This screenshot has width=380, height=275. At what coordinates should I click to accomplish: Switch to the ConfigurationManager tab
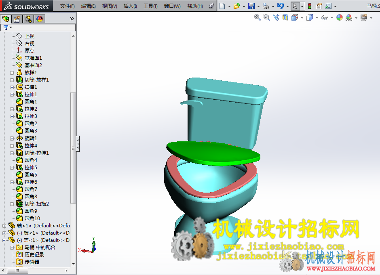(x=28, y=19)
